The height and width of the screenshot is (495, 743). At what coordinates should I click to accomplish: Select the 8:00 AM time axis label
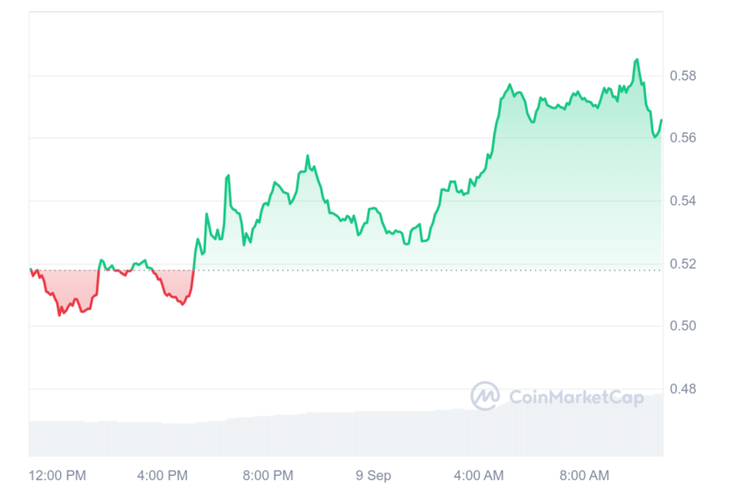click(584, 475)
